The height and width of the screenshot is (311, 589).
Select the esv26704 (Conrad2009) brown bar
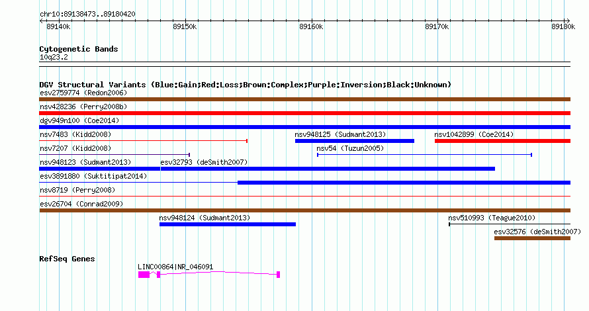pos(304,210)
